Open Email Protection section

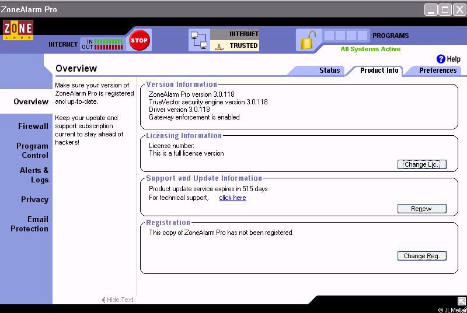pos(30,224)
